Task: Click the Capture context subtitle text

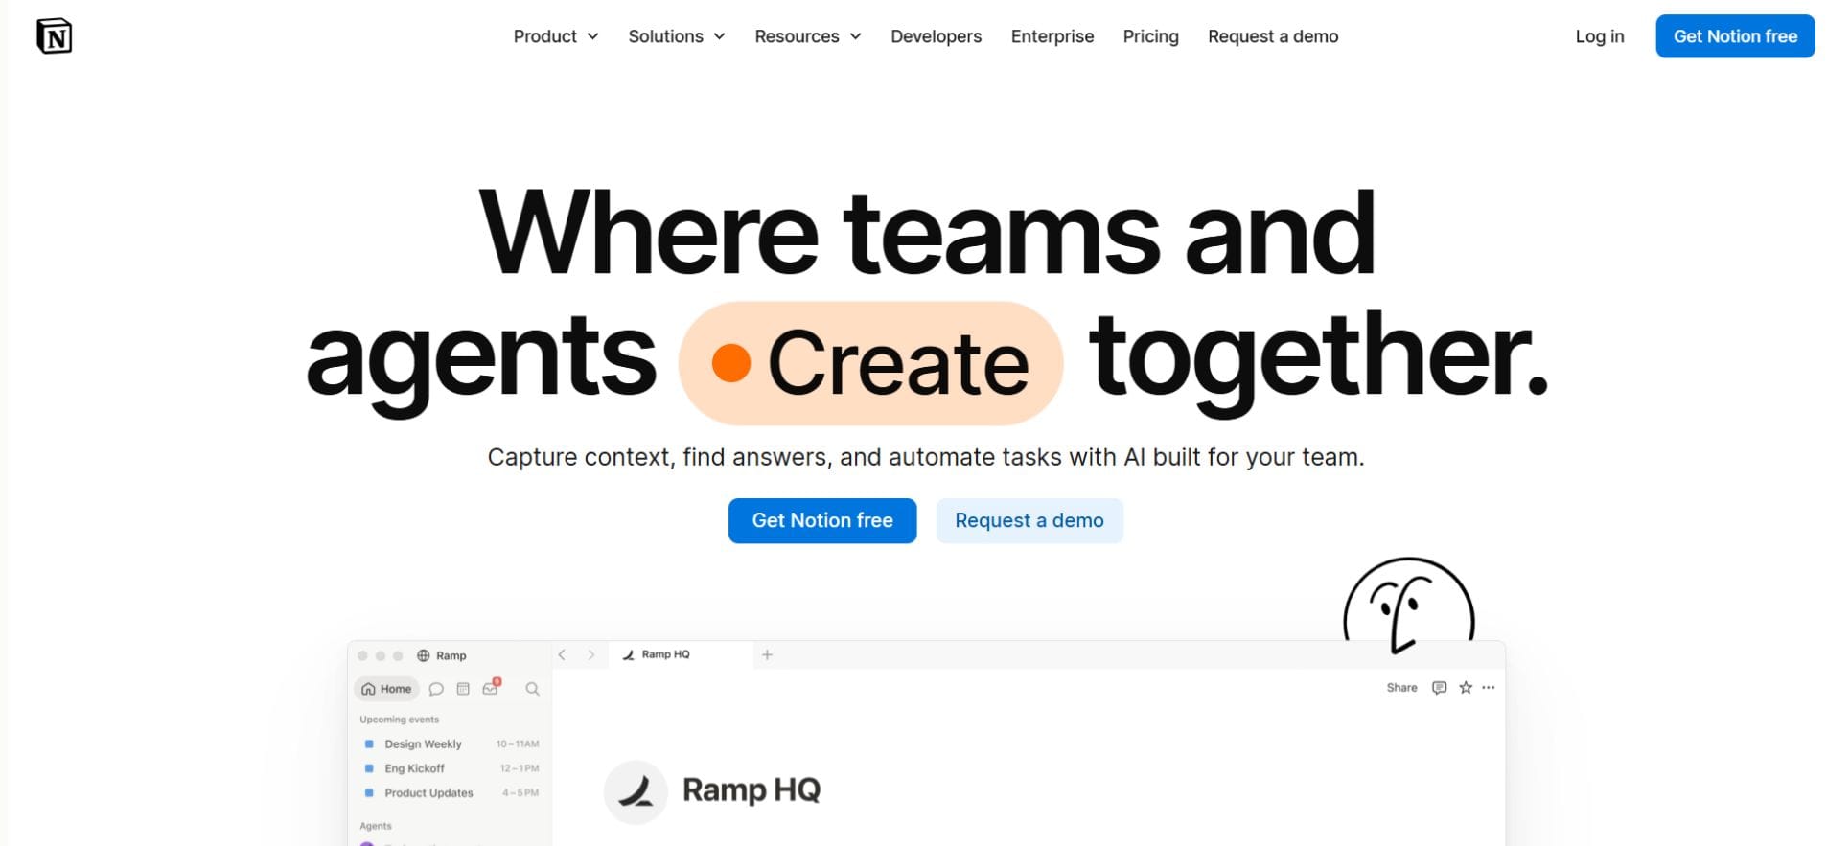Action: 926,457
